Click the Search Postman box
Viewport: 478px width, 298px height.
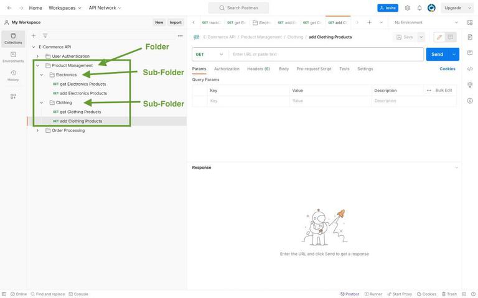(x=239, y=8)
